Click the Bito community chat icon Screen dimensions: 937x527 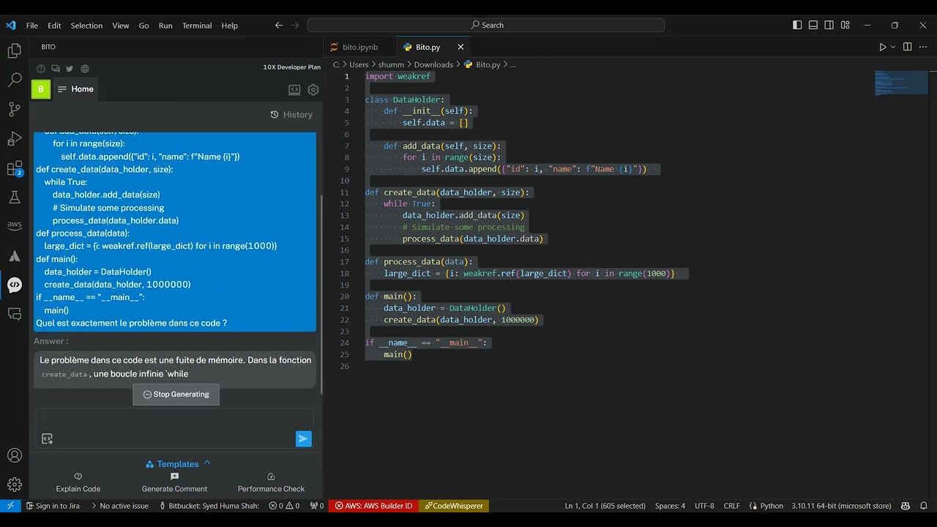coord(56,69)
